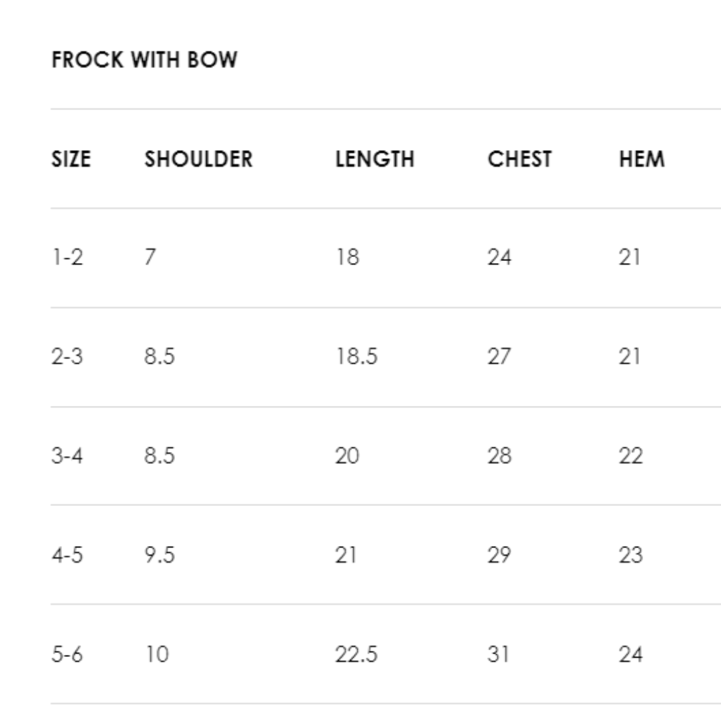The image size is (721, 721).
Task: Click chest value 31 for size 5-6
Action: click(x=498, y=654)
